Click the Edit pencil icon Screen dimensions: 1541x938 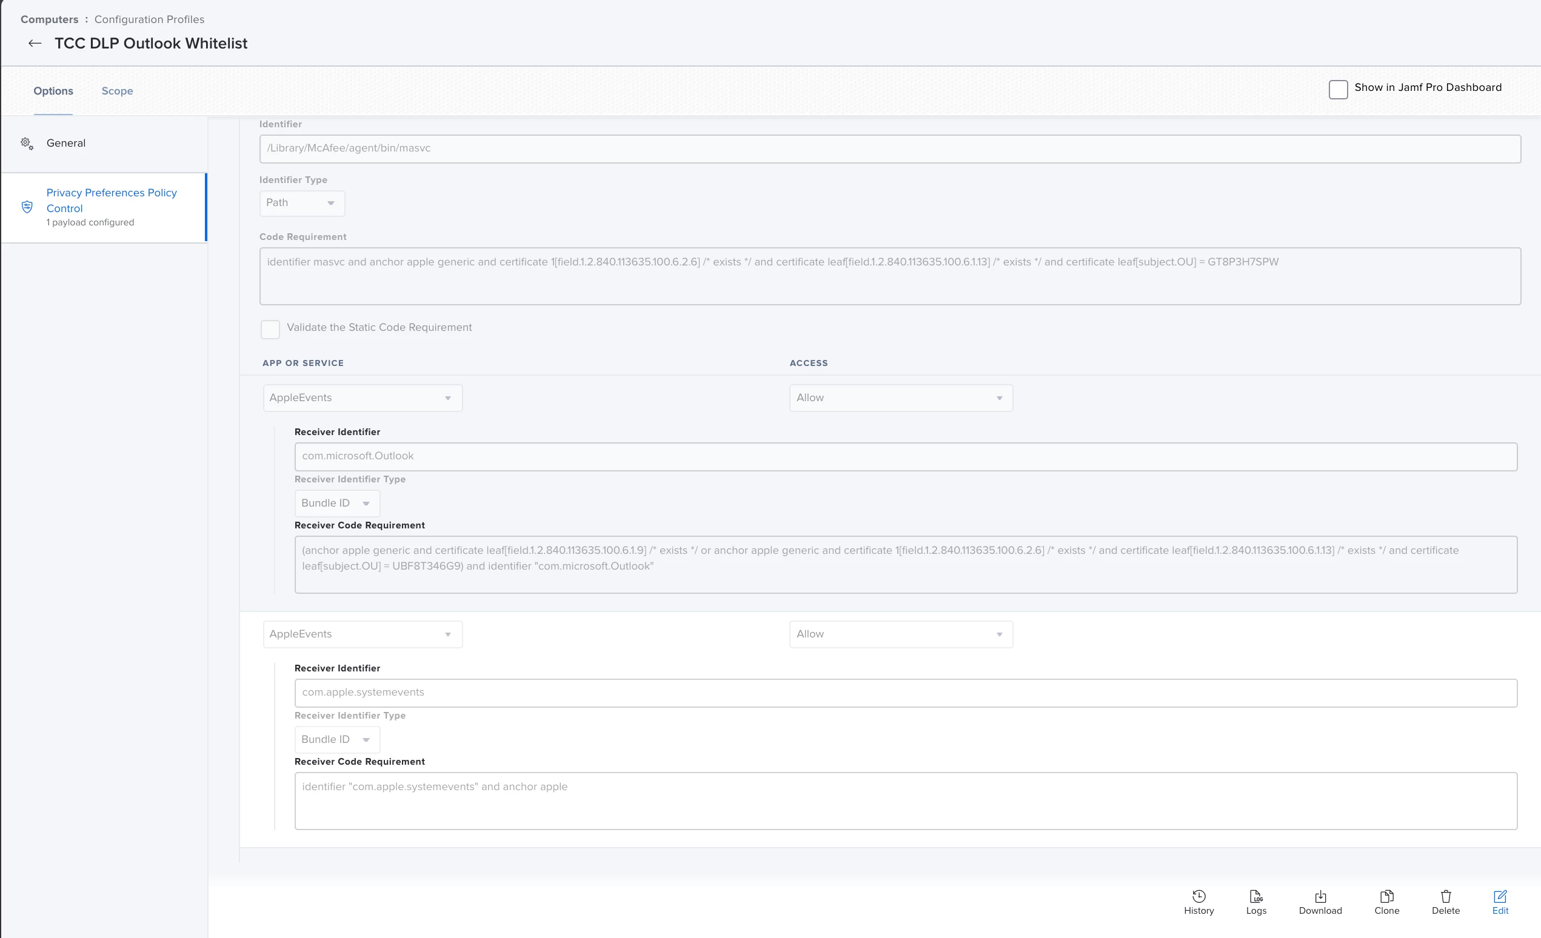pos(1500,896)
